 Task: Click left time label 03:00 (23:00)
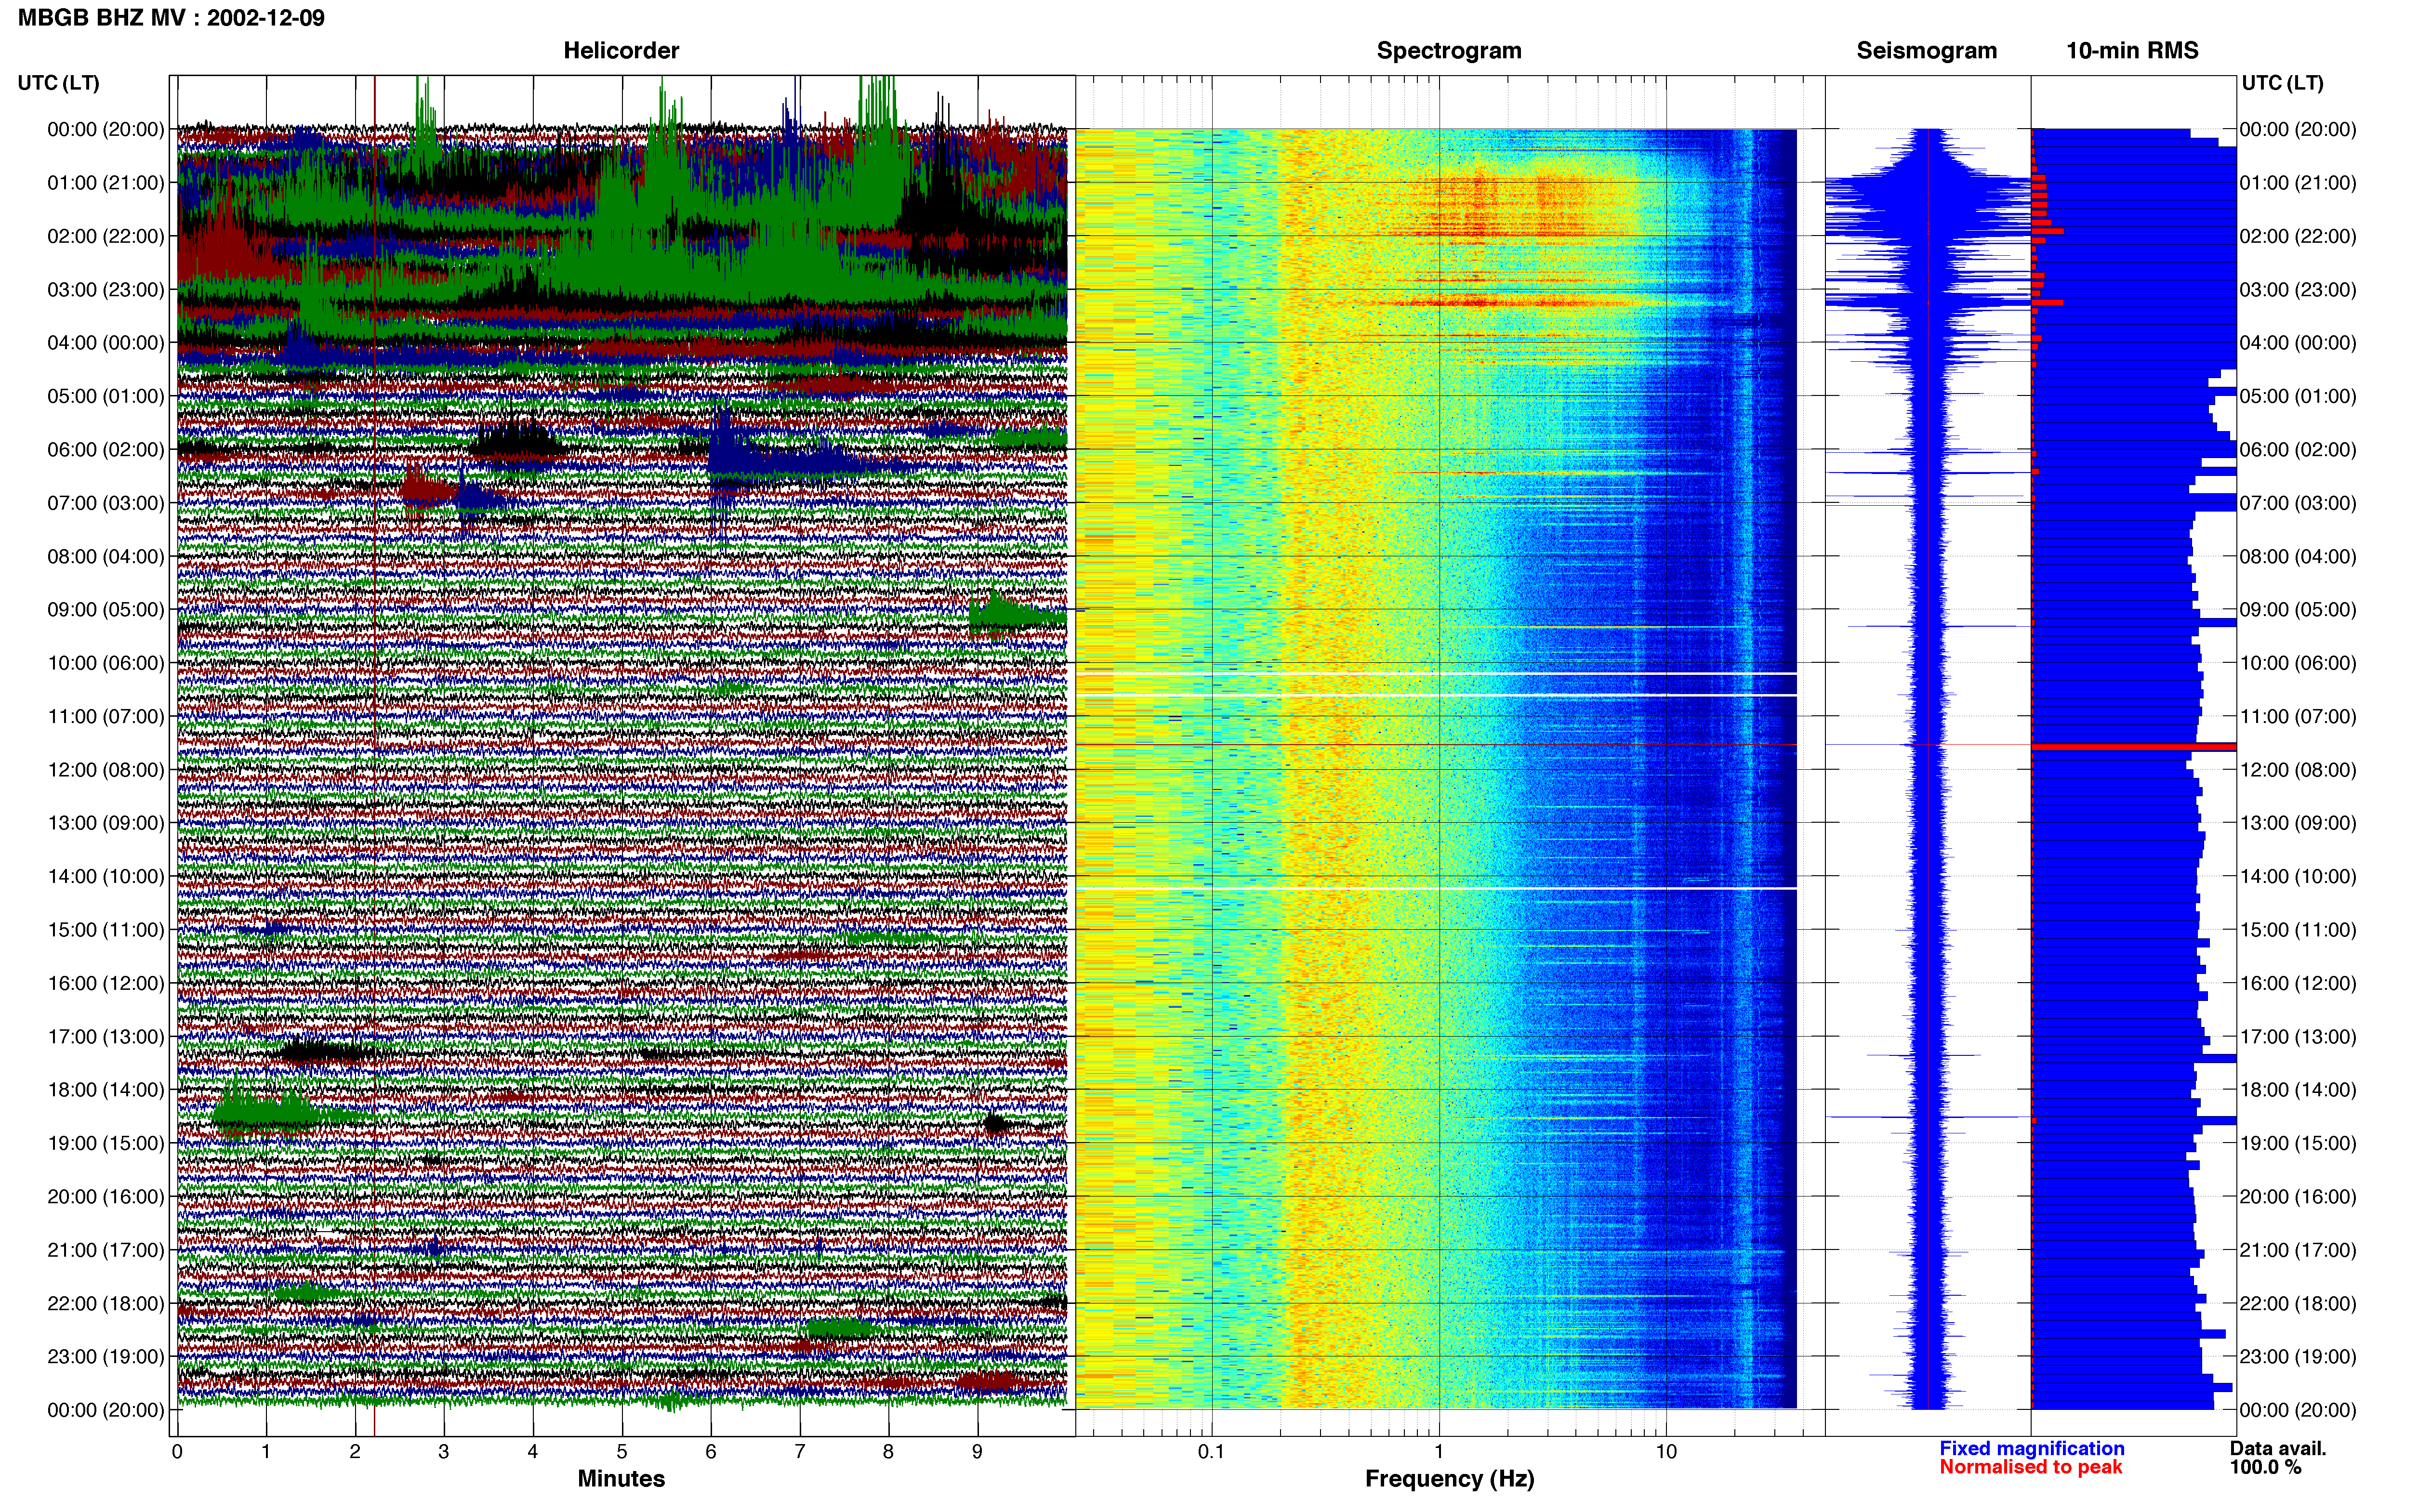[x=106, y=290]
